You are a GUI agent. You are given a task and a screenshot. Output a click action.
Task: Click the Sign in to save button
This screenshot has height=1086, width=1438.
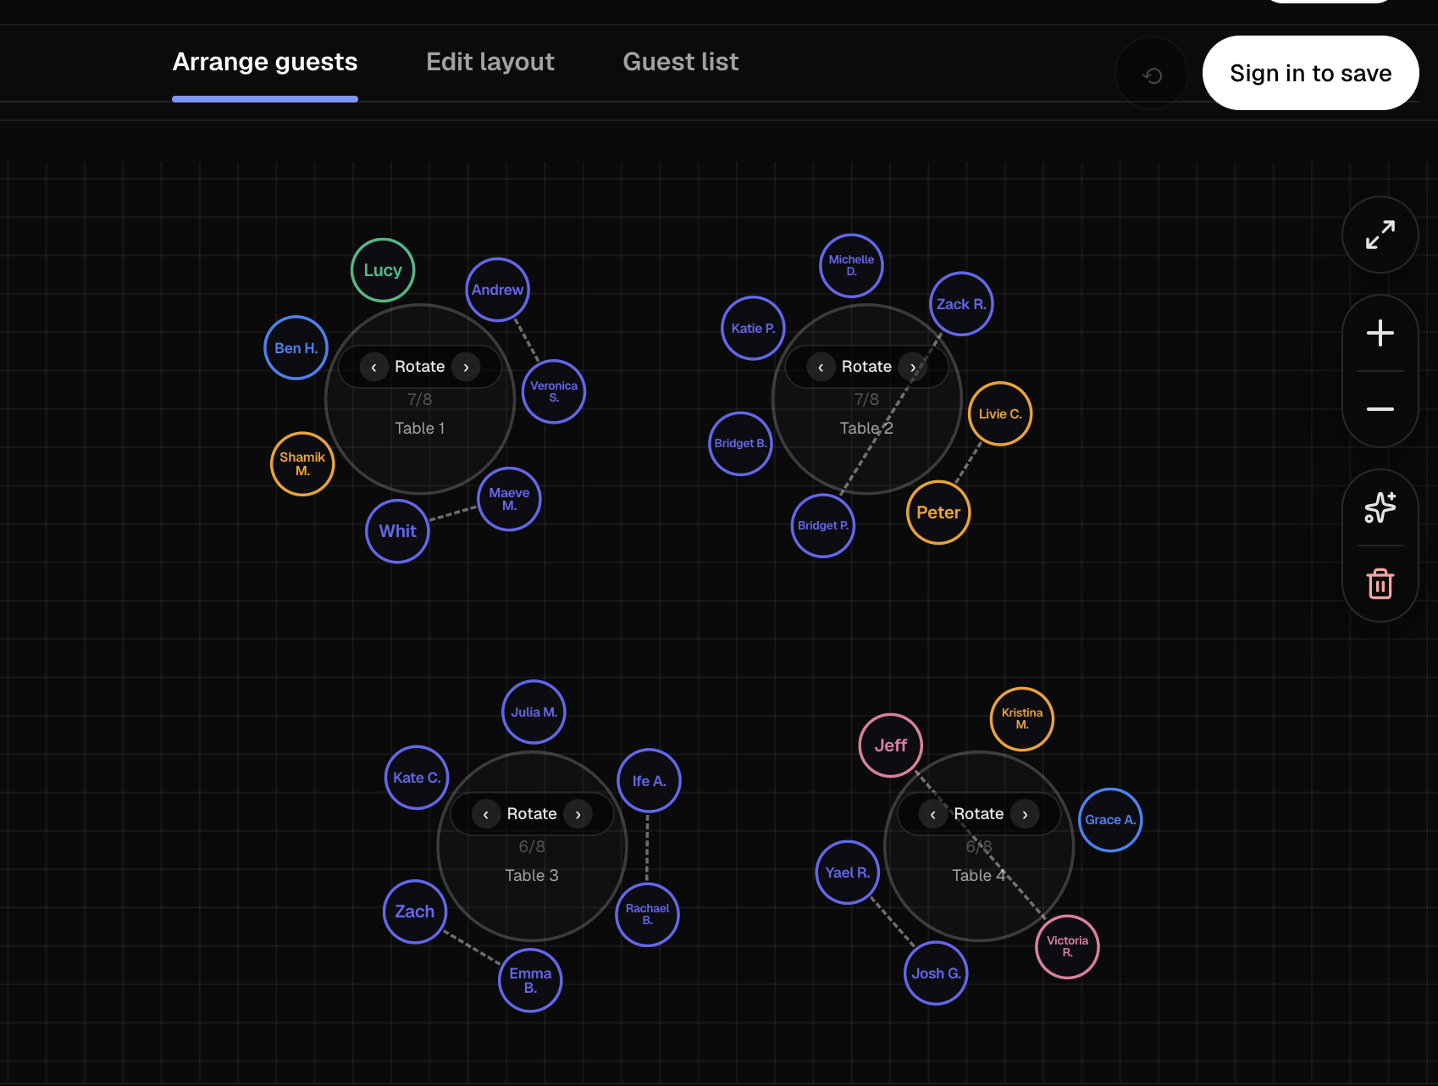point(1311,73)
